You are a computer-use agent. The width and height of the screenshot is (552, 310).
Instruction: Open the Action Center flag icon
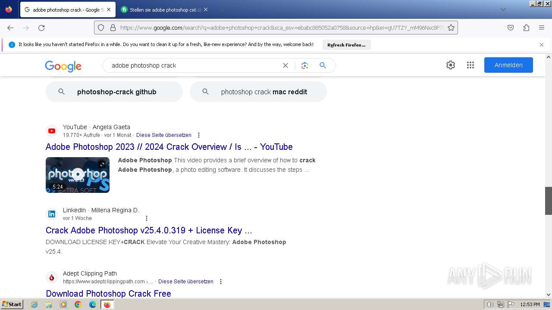pyautogui.click(x=511, y=304)
